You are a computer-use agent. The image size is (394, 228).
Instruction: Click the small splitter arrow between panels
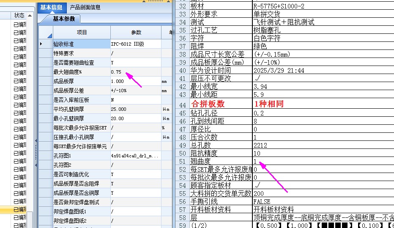pos(36,141)
